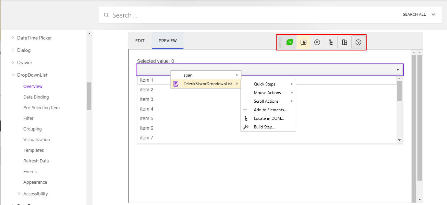Open the Filter page link
This screenshot has width=447, height=205.
[x=29, y=118]
